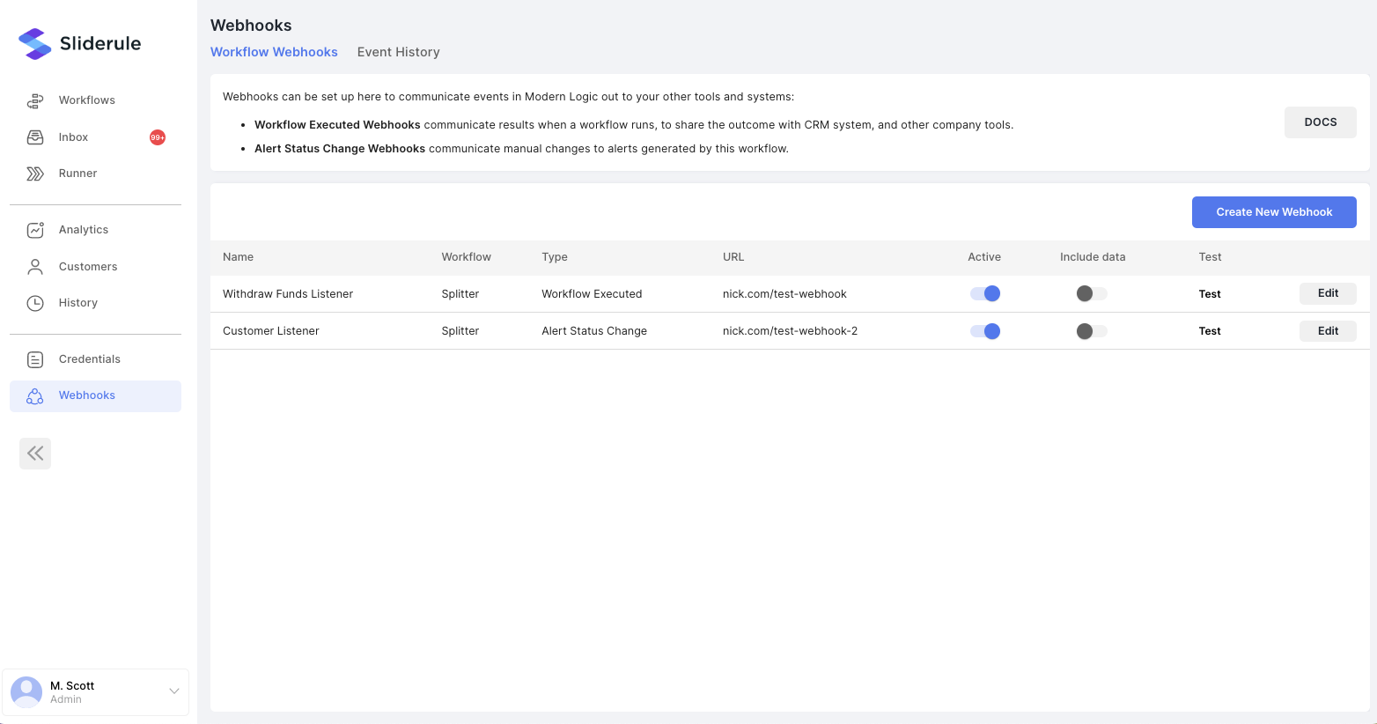The image size is (1377, 724).
Task: Click the Sliderule brand name
Action: (100, 43)
